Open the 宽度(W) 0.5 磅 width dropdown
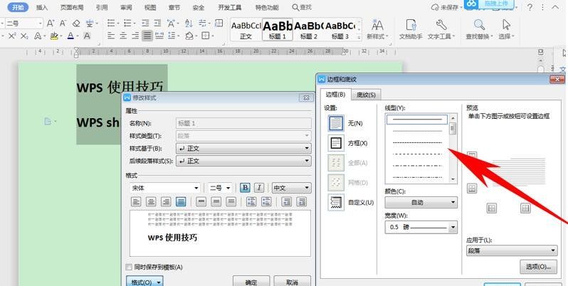The height and width of the screenshot is (286, 568). pos(421,228)
